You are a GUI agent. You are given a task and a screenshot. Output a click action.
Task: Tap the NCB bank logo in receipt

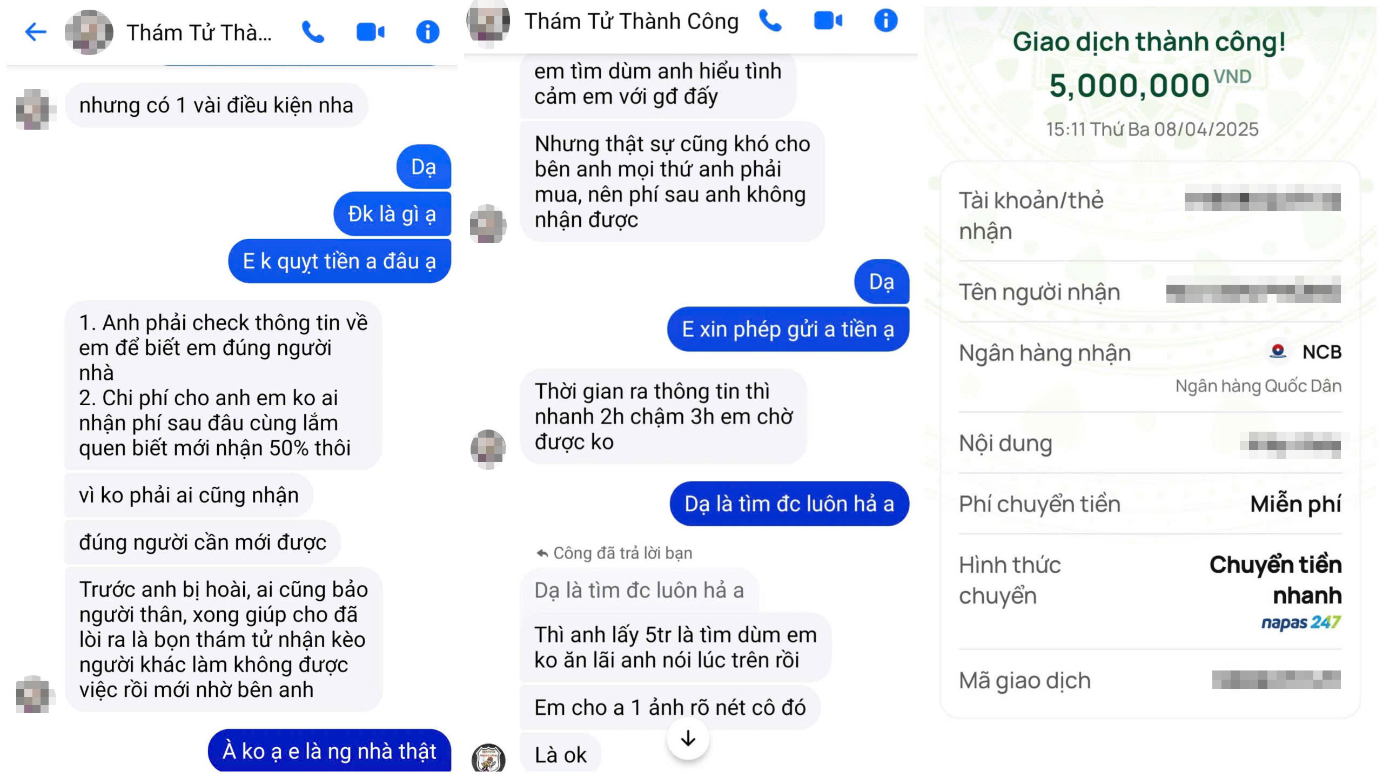click(x=1278, y=352)
